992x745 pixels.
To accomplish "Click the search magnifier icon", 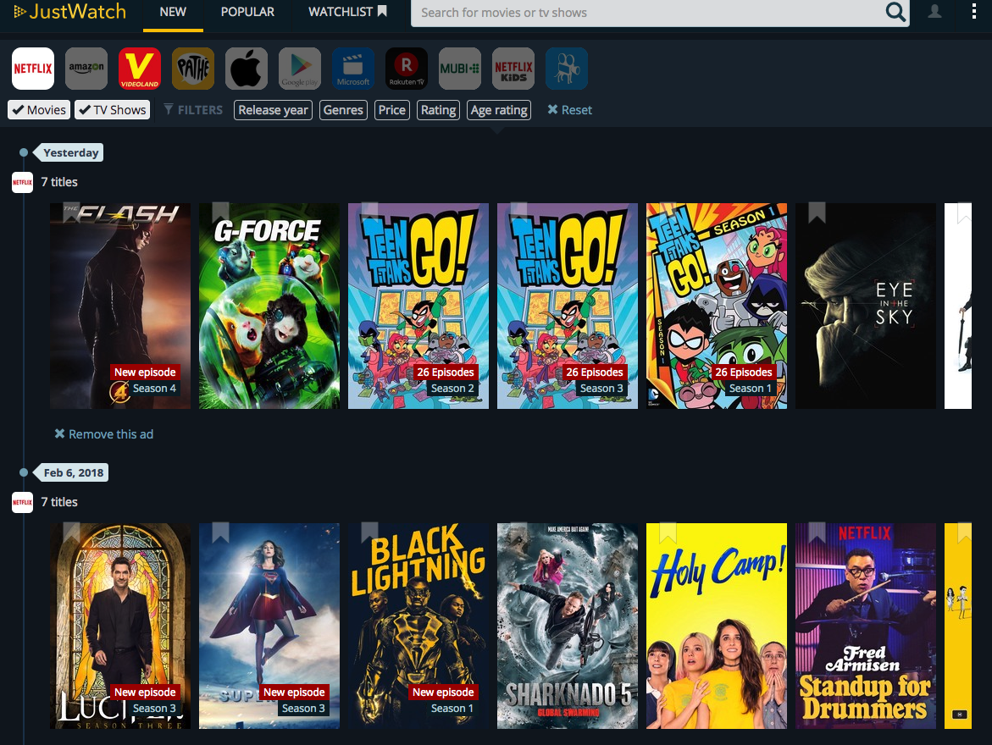I will point(895,13).
